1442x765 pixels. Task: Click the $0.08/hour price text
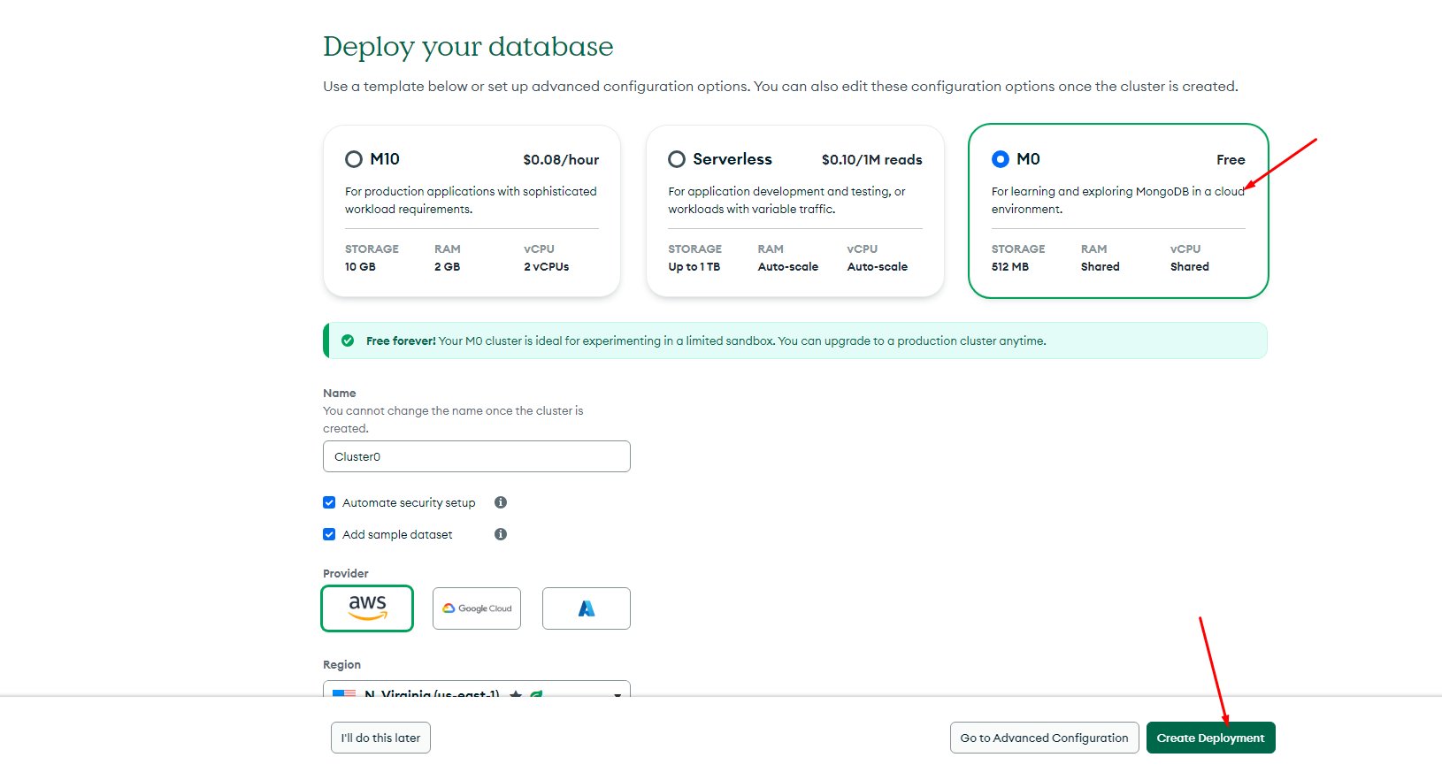tap(561, 160)
